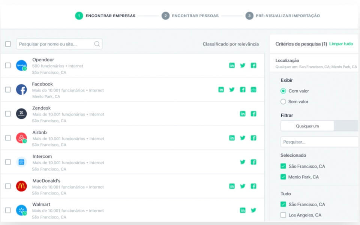
Task: Open the Zendesk company name
Action: pyautogui.click(x=42, y=108)
